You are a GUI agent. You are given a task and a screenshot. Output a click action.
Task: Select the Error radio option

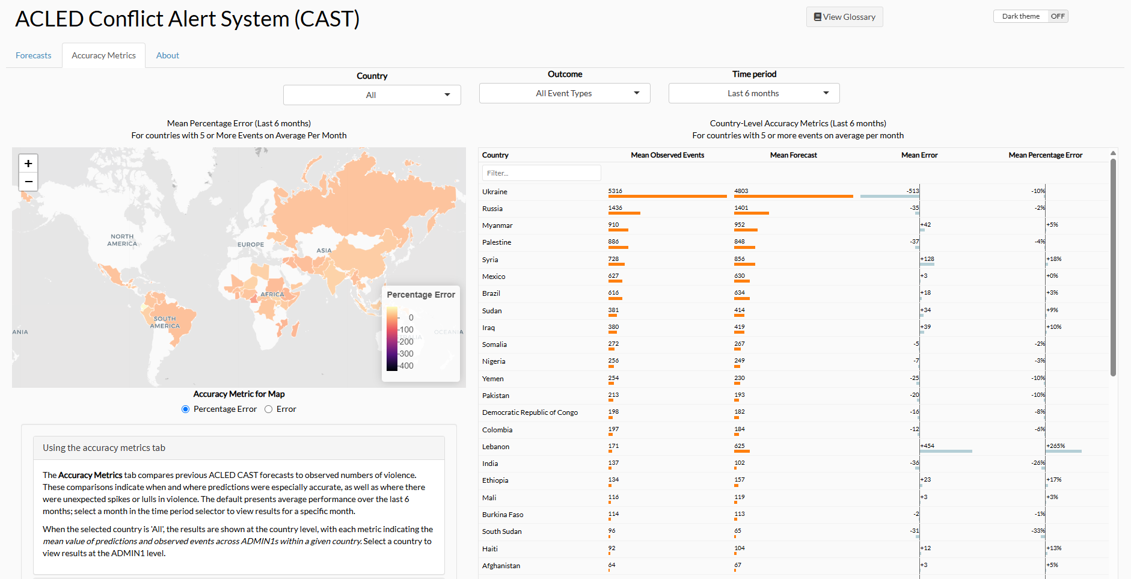click(269, 409)
